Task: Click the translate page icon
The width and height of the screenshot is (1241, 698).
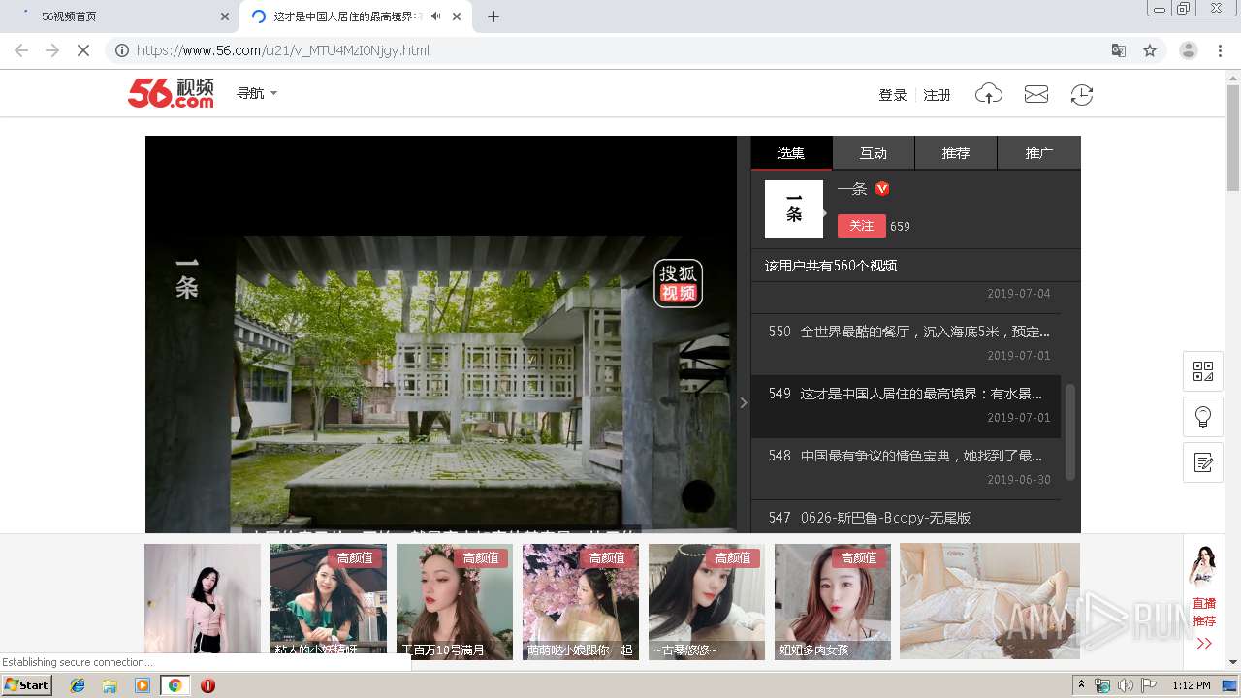Action: pos(1119,50)
